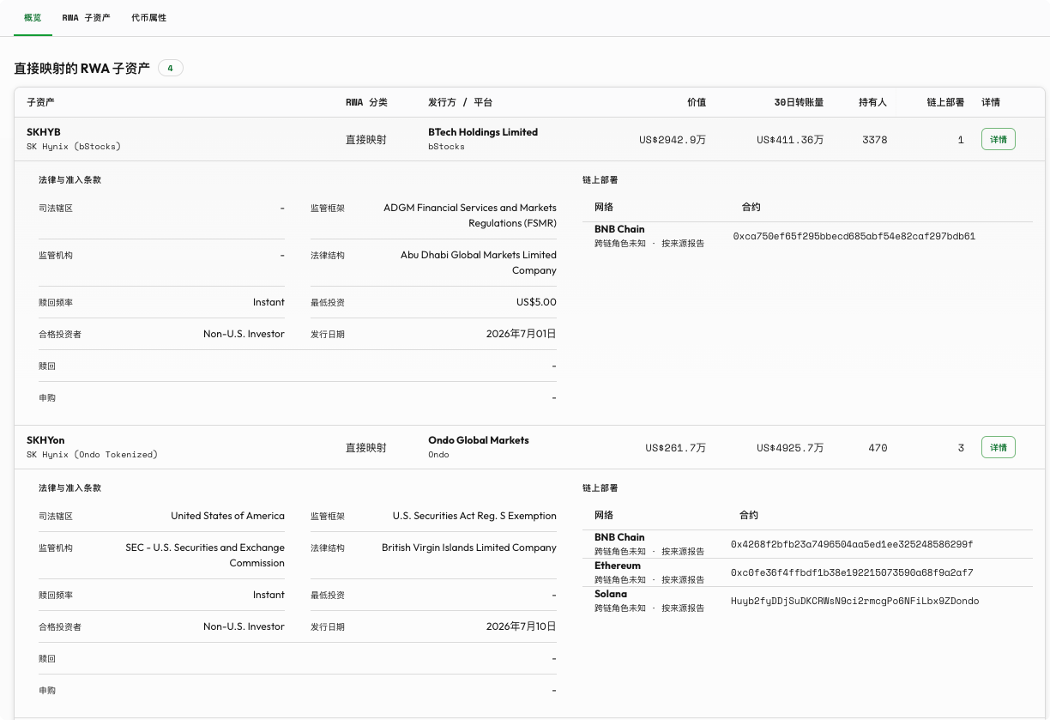Click the 直接映射的 RWA 子资产 heading
This screenshot has height=720, width=1050.
coord(82,68)
